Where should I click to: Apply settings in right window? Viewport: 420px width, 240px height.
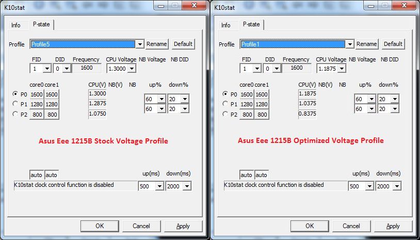coord(393,226)
